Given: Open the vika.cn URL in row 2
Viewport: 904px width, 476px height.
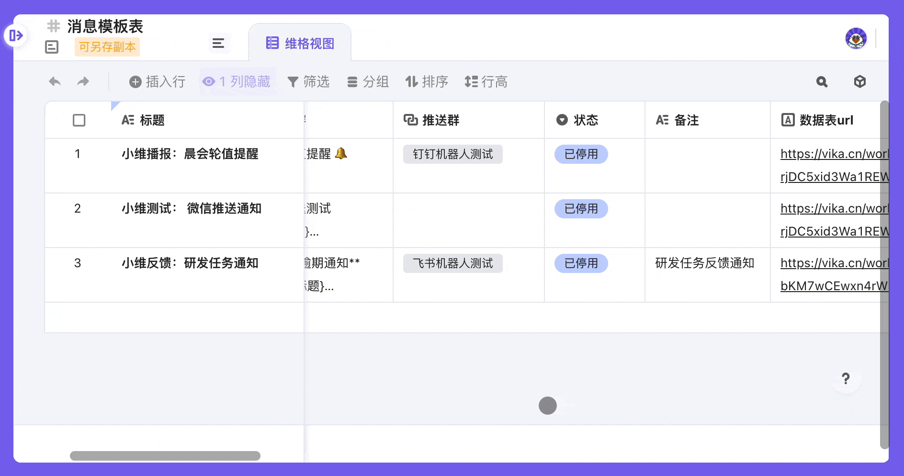Looking at the screenshot, I should click(835, 220).
